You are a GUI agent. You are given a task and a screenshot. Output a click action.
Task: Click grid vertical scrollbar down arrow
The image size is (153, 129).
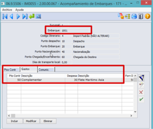(x=135, y=112)
